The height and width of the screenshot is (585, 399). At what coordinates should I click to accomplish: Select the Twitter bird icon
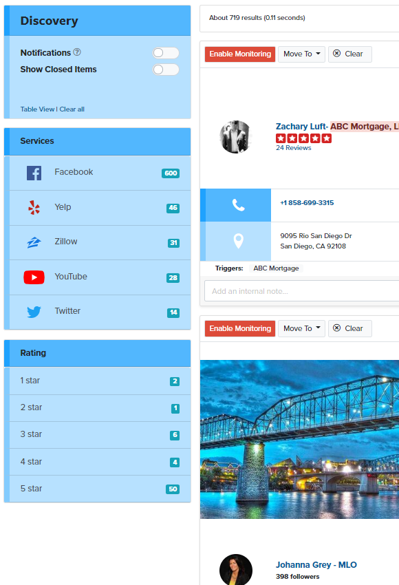coord(34,312)
